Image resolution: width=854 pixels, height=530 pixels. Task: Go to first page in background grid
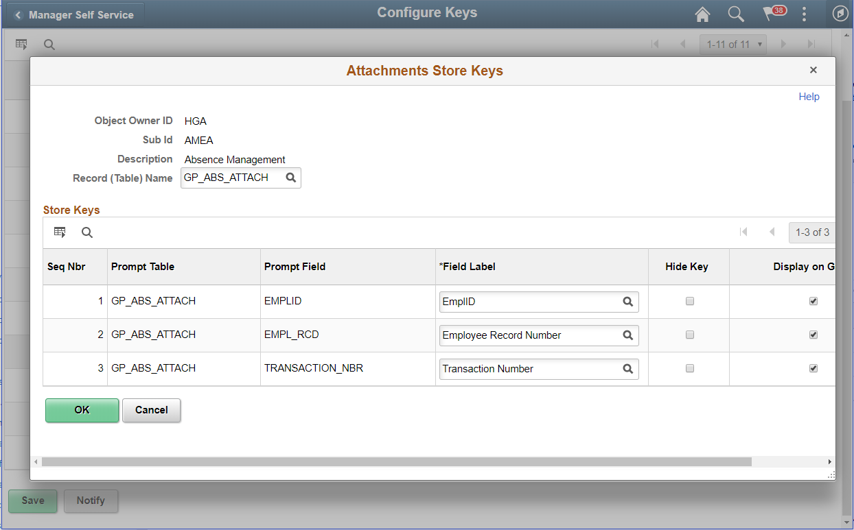(x=655, y=45)
